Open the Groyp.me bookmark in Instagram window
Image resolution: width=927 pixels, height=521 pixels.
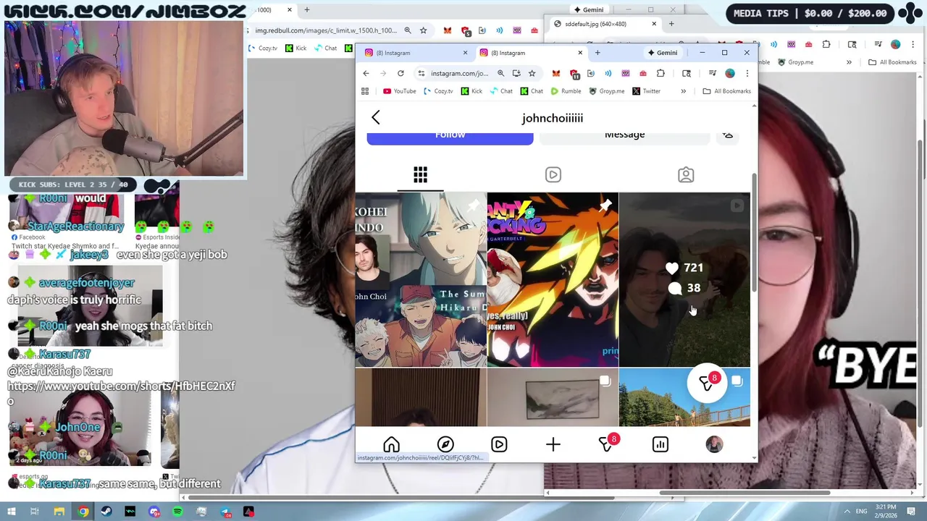tap(606, 91)
